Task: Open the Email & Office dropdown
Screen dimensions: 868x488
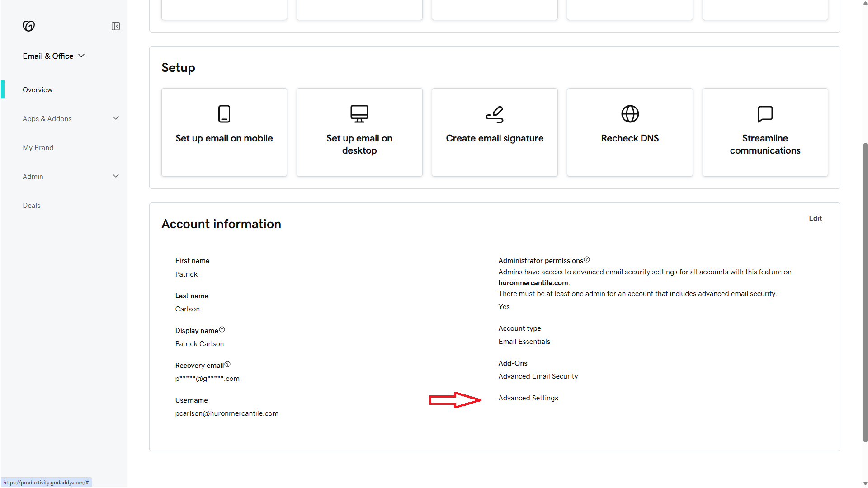Action: [54, 56]
